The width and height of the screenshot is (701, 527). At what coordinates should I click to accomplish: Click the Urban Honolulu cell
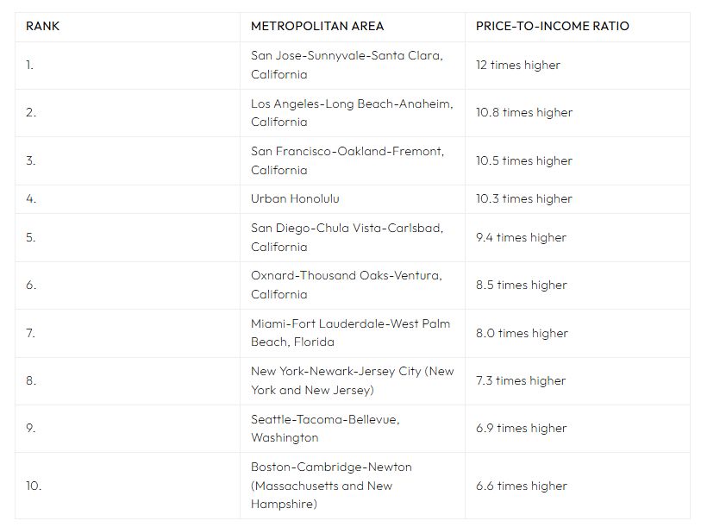[353, 199]
